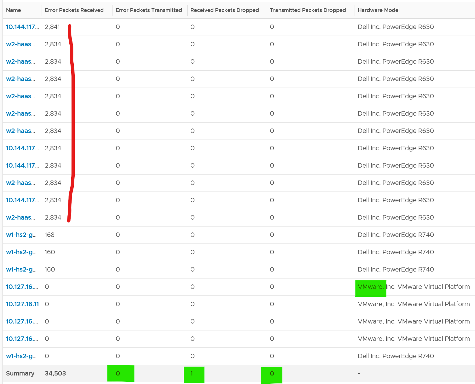The height and width of the screenshot is (384, 475).
Task: Select Received Packets Dropped value in 168 row
Action: (193, 235)
